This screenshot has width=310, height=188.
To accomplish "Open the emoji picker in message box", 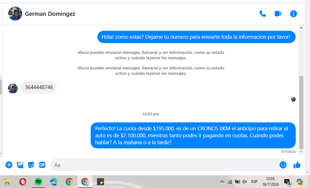I will [x=283, y=165].
